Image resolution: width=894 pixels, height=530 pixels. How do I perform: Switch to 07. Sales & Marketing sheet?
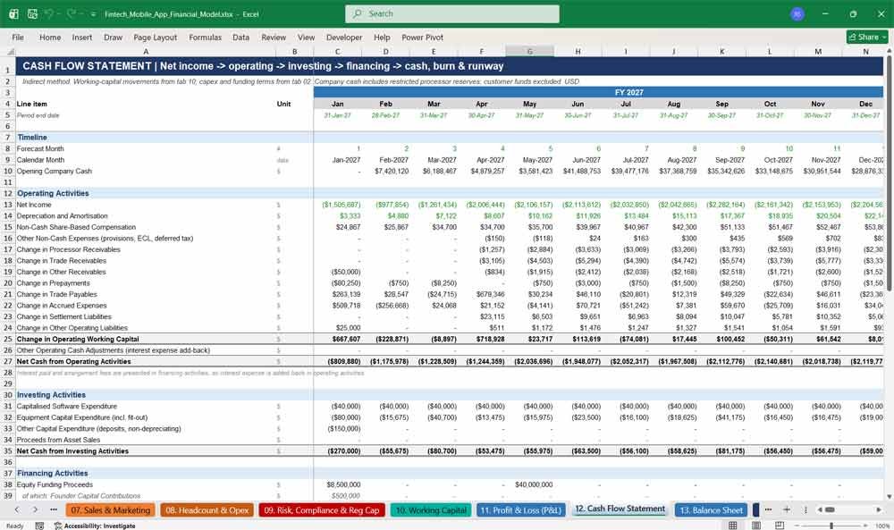click(111, 510)
